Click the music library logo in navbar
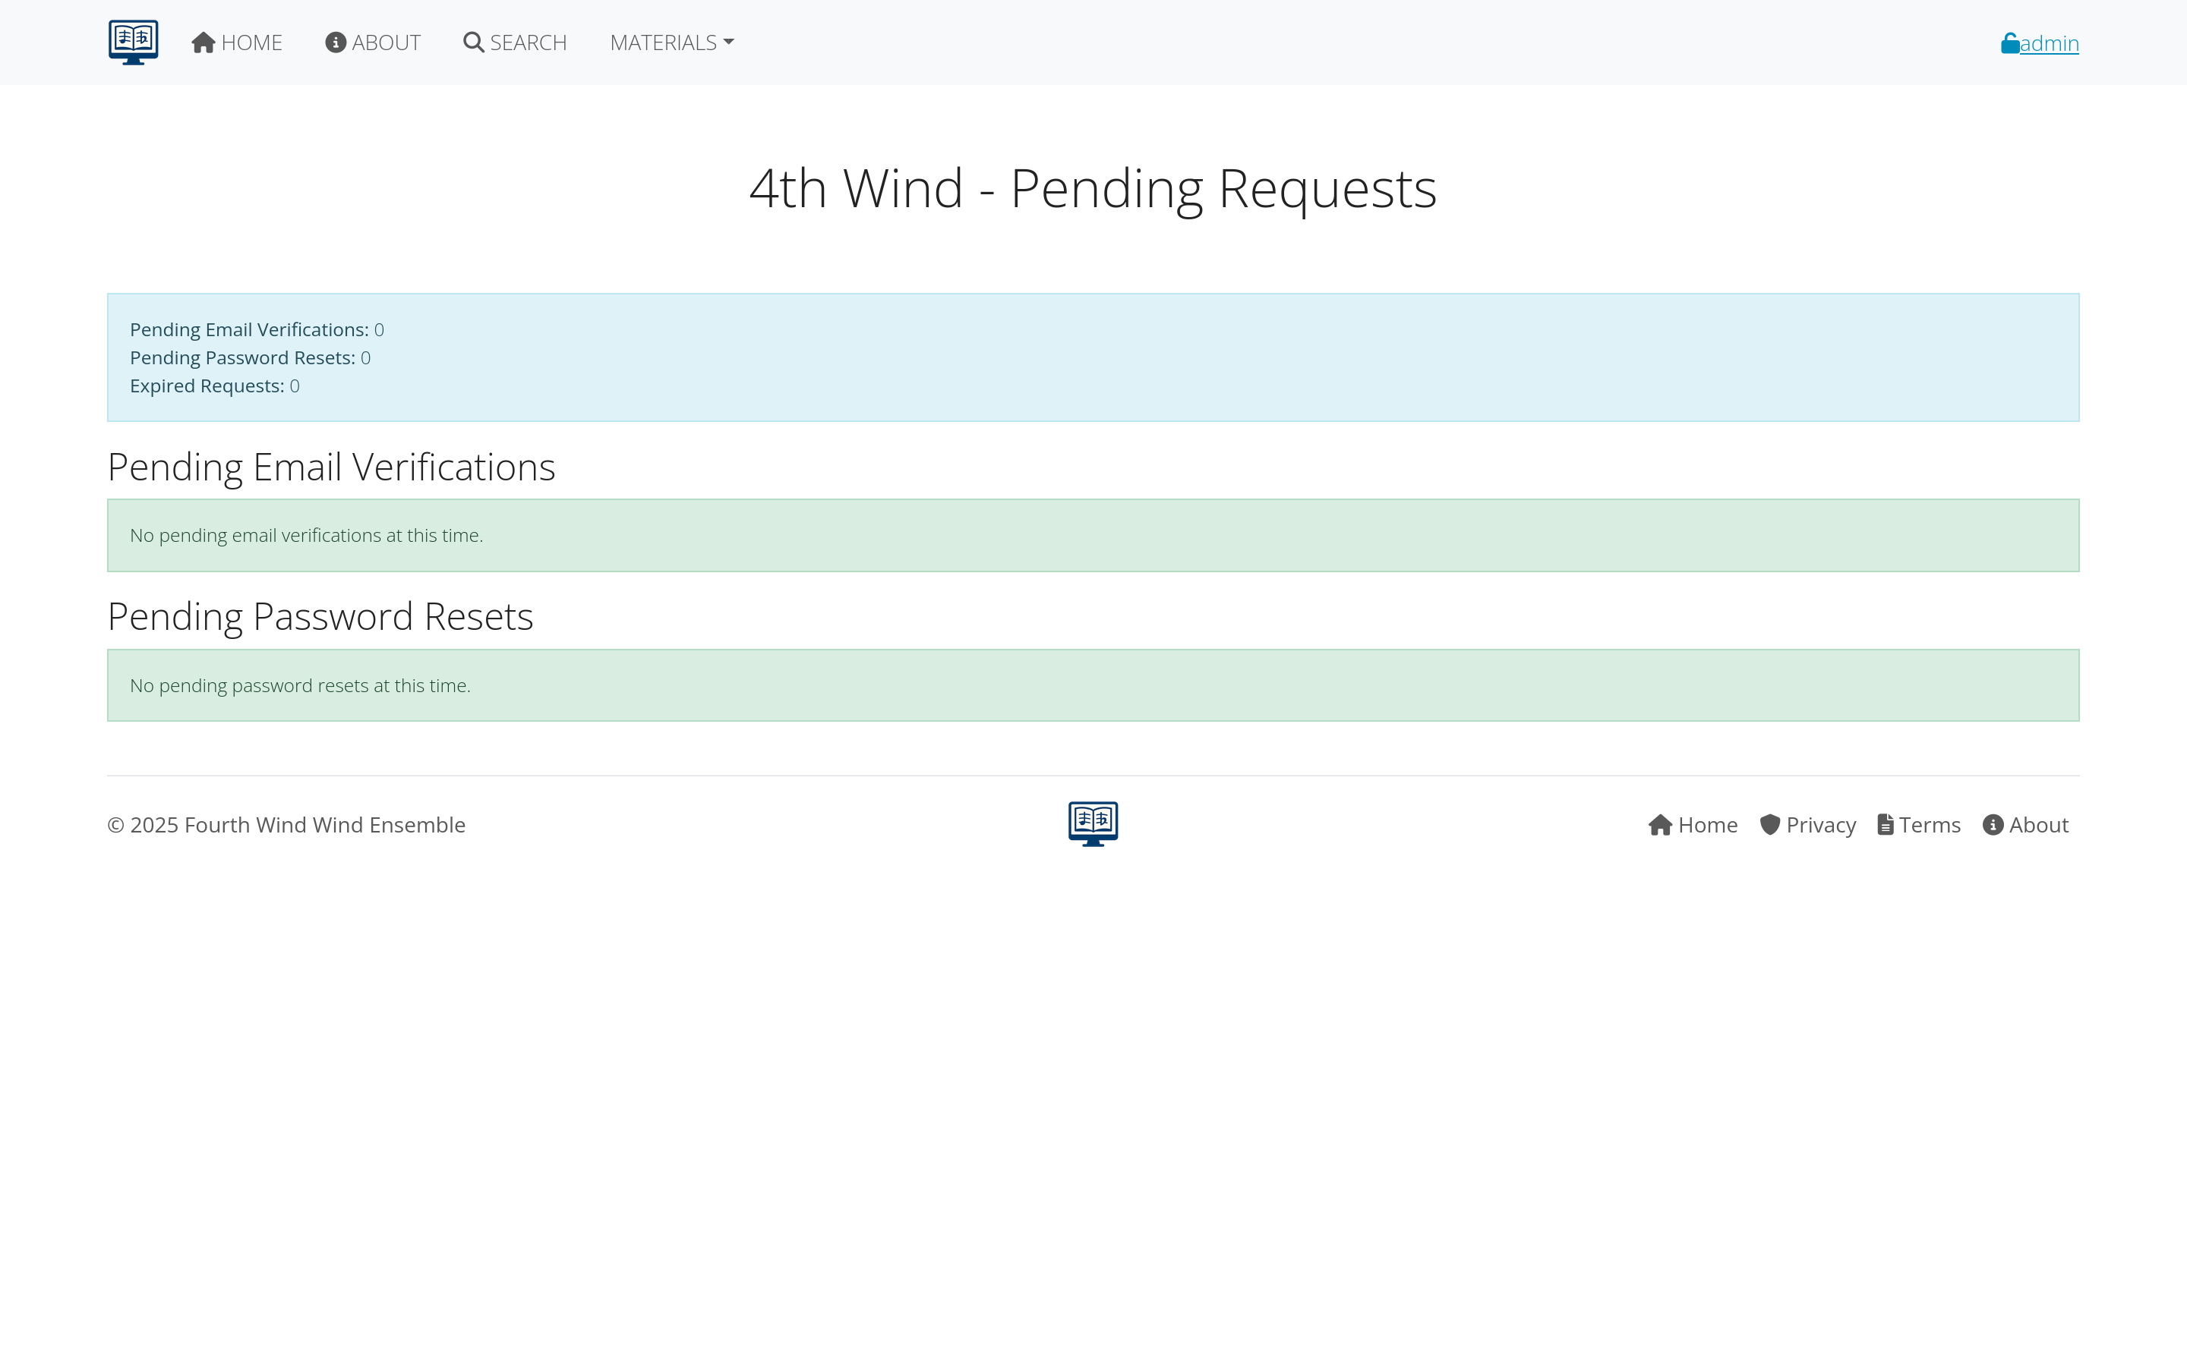The image size is (2187, 1366). [133, 42]
